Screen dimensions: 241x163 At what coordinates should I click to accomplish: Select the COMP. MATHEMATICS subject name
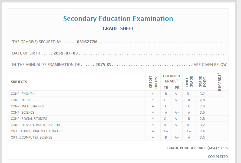click(x=27, y=106)
